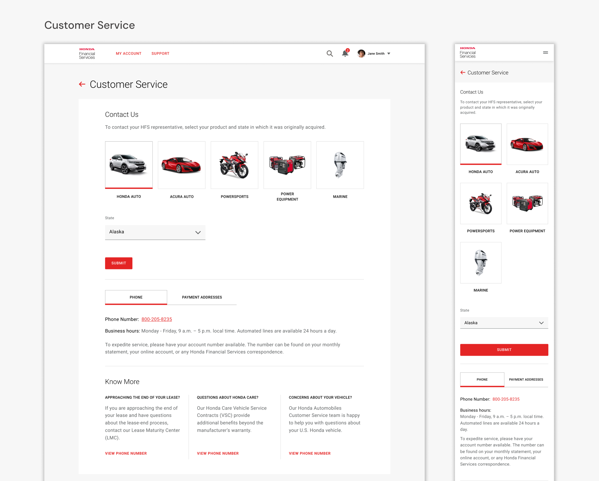Click CONCERNS ABOUT YOUR VEHICLE? heading
Screen dimensions: 599x481
(320, 397)
